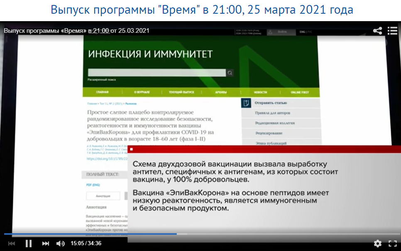
Task: Enter fullscreen mode
Action: (392, 244)
